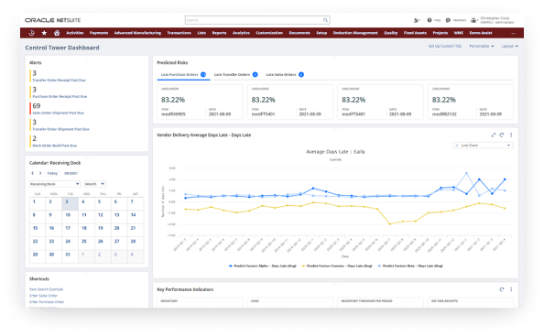
Task: Expand the Personalize dropdown
Action: tap(481, 46)
